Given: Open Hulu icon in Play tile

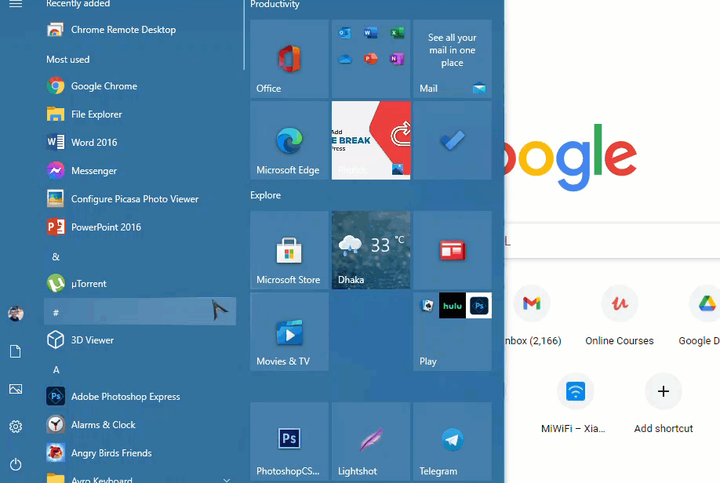Looking at the screenshot, I should tap(453, 306).
